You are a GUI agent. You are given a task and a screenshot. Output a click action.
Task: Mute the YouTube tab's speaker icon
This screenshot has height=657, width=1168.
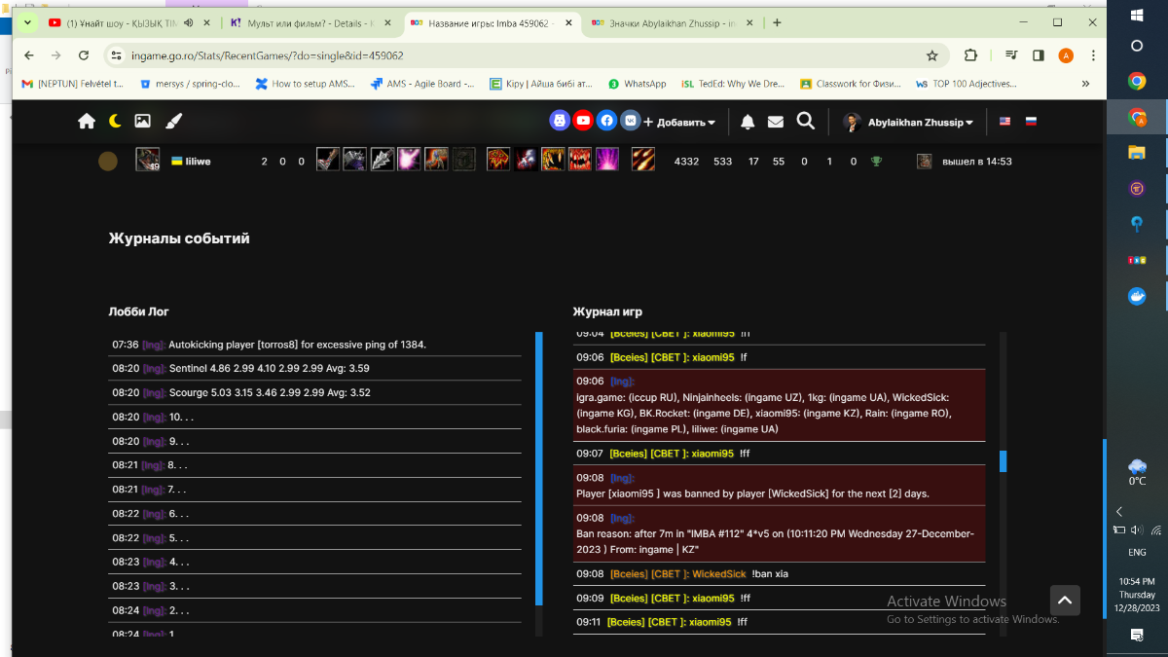pyautogui.click(x=188, y=22)
